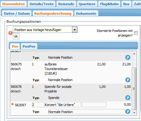Viewport: 141px width, 121px height.
Task: Click the Typ value Spende
Action: click(x=54, y=98)
